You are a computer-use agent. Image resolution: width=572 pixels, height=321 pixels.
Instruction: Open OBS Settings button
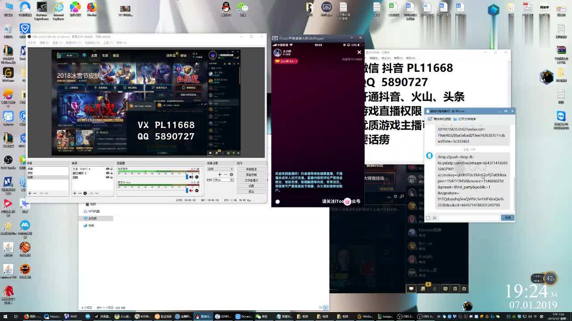click(x=251, y=185)
